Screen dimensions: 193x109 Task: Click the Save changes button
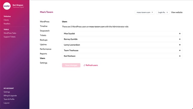(71, 65)
